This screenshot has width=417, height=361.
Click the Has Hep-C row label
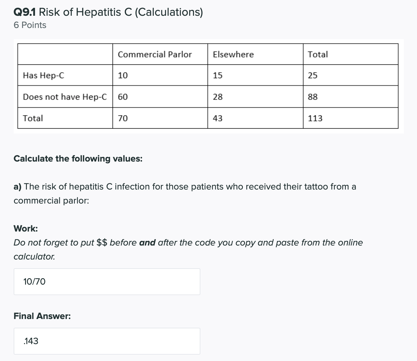click(44, 76)
